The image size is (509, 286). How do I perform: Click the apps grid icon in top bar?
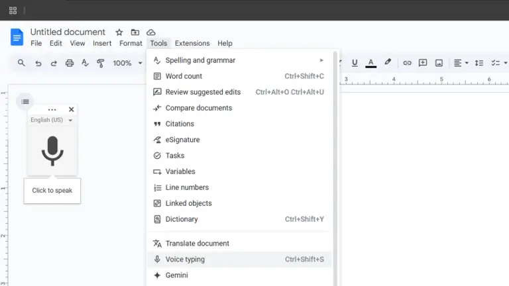point(13,11)
